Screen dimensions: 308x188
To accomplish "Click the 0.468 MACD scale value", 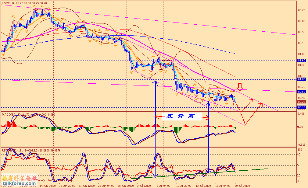I will [300, 114].
